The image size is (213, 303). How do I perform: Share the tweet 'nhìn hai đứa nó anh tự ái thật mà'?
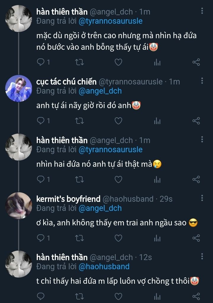point(196,179)
